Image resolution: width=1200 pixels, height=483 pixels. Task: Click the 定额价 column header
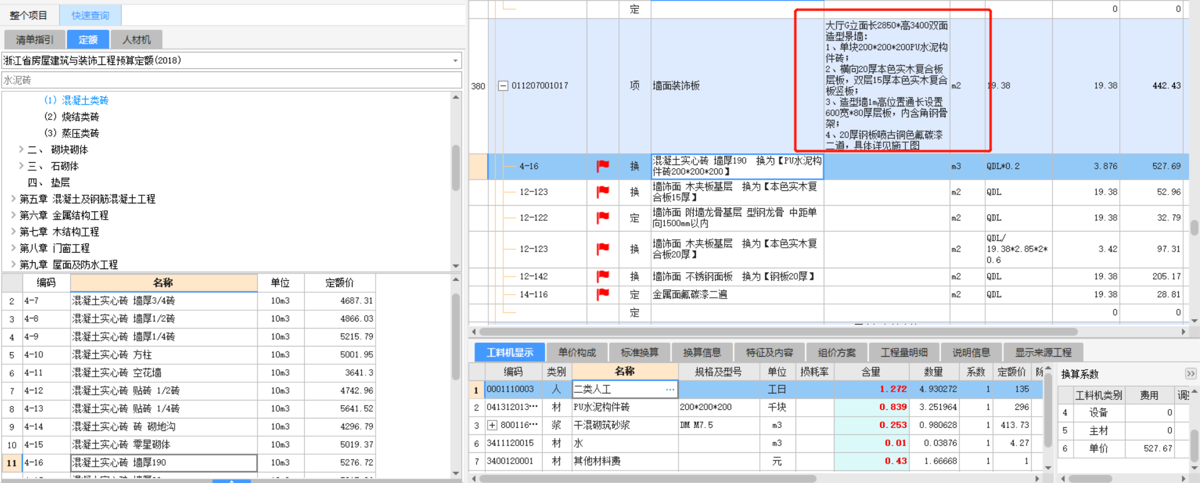[x=340, y=283]
